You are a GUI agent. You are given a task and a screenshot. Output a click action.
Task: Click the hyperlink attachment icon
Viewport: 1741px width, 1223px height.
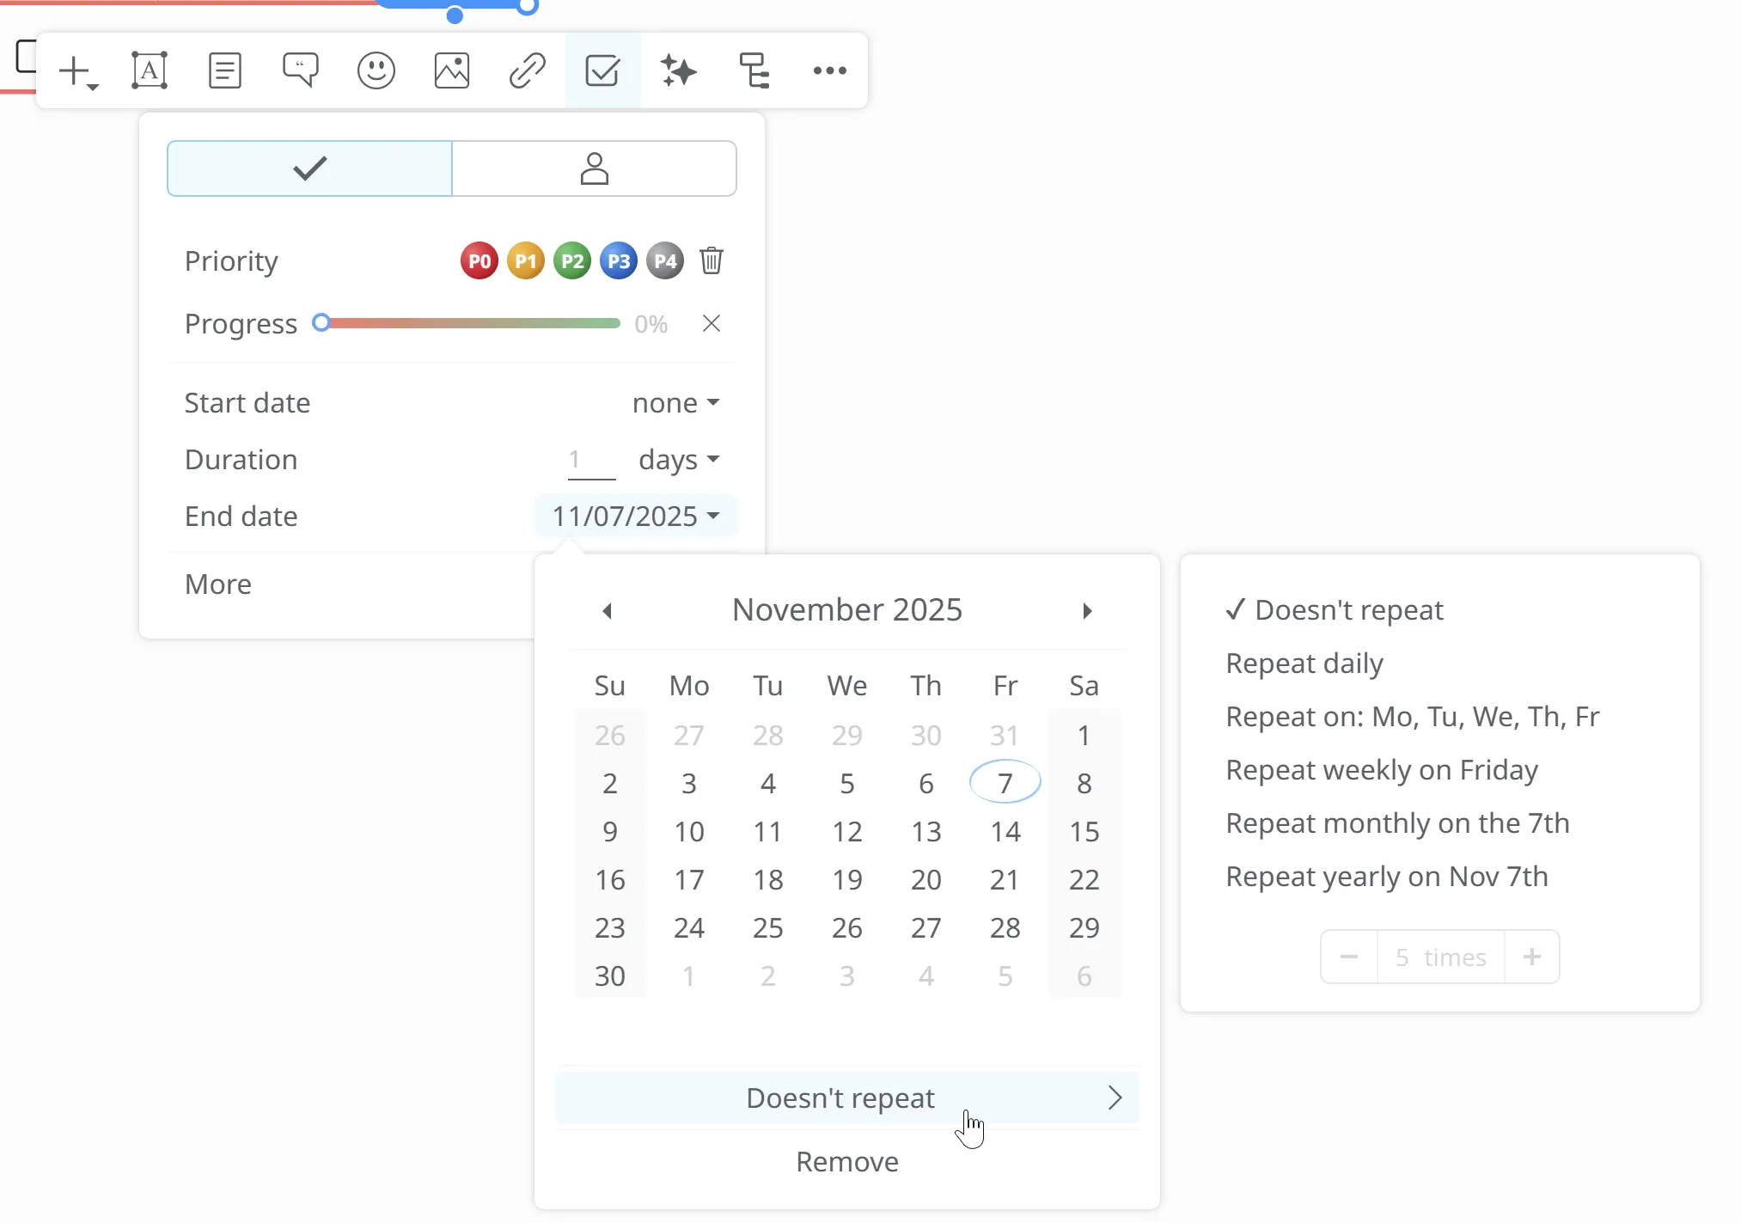click(x=527, y=71)
